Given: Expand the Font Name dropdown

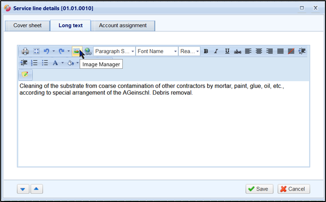Looking at the screenshot, I should click(157, 51).
